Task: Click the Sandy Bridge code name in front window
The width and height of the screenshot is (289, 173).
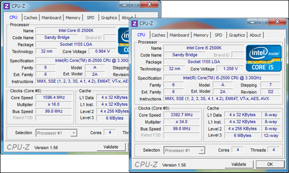Action: click(x=185, y=55)
